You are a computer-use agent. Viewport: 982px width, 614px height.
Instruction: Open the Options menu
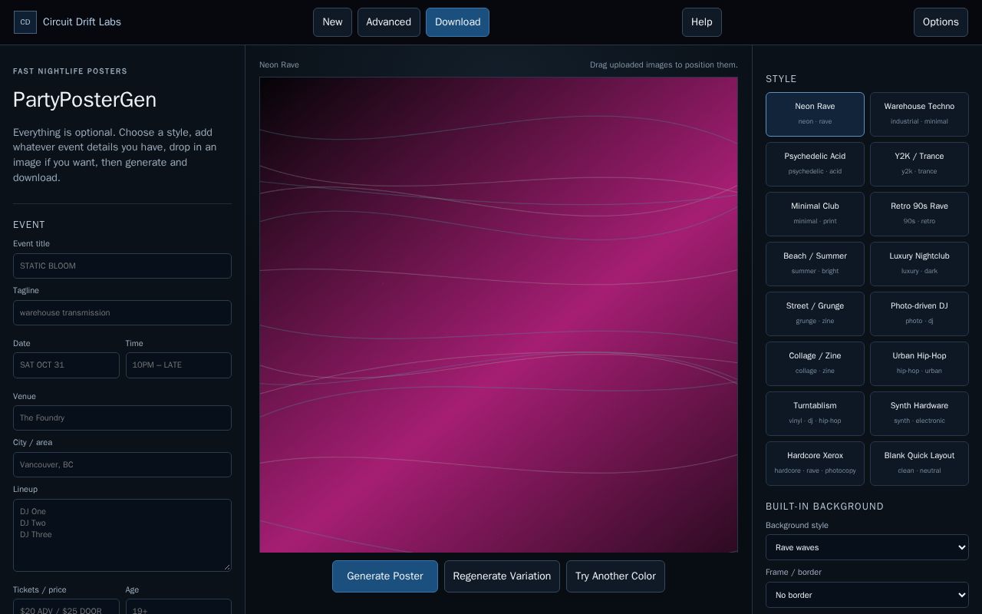[x=941, y=22]
